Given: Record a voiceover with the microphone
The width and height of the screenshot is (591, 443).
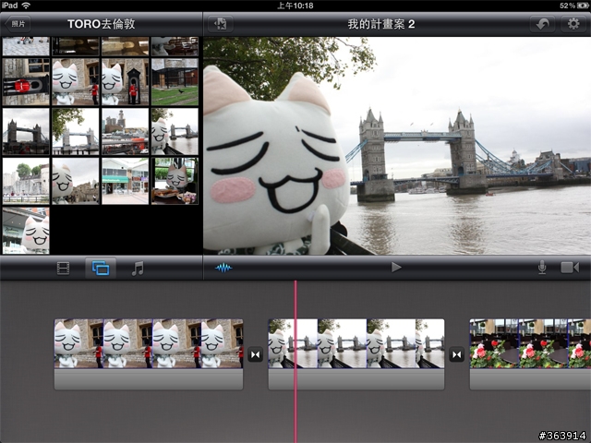Looking at the screenshot, I should (542, 268).
